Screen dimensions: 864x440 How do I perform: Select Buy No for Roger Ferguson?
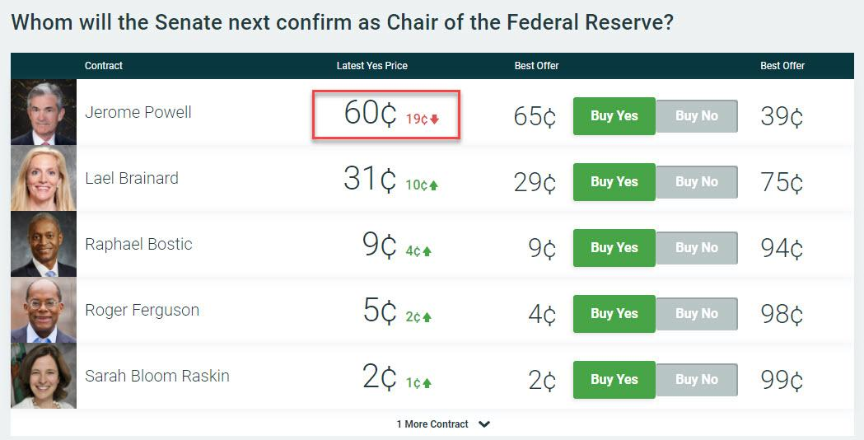pos(697,314)
